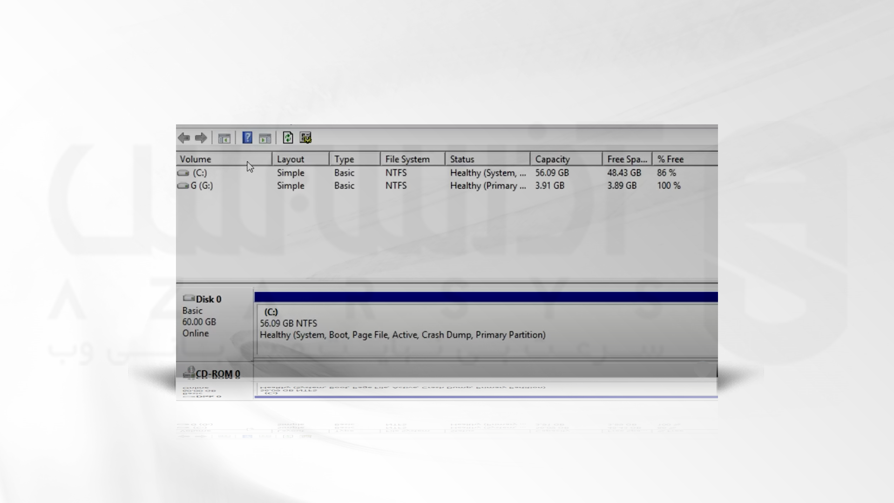Sort by the Free Space column header

point(627,159)
